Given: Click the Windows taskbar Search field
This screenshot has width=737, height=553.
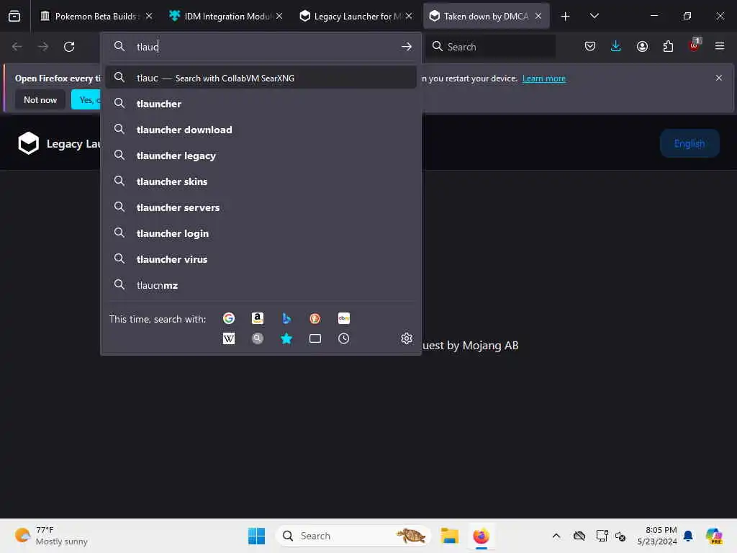Looking at the screenshot, I should [353, 536].
